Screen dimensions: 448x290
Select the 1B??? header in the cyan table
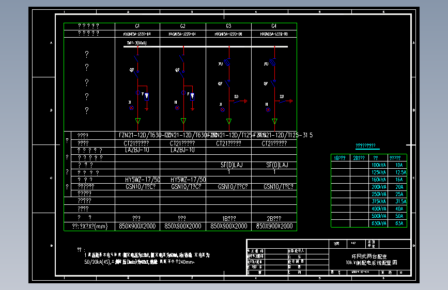click(x=339, y=158)
